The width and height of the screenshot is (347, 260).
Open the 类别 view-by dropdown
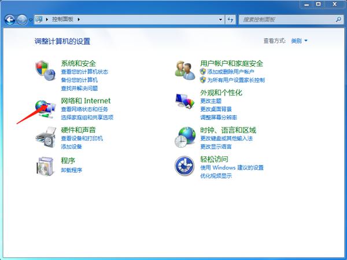(299, 41)
